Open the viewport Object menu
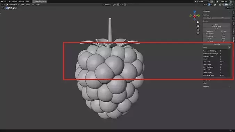Image resolution: width=235 pixels, height=132 pixels. pos(38,5)
